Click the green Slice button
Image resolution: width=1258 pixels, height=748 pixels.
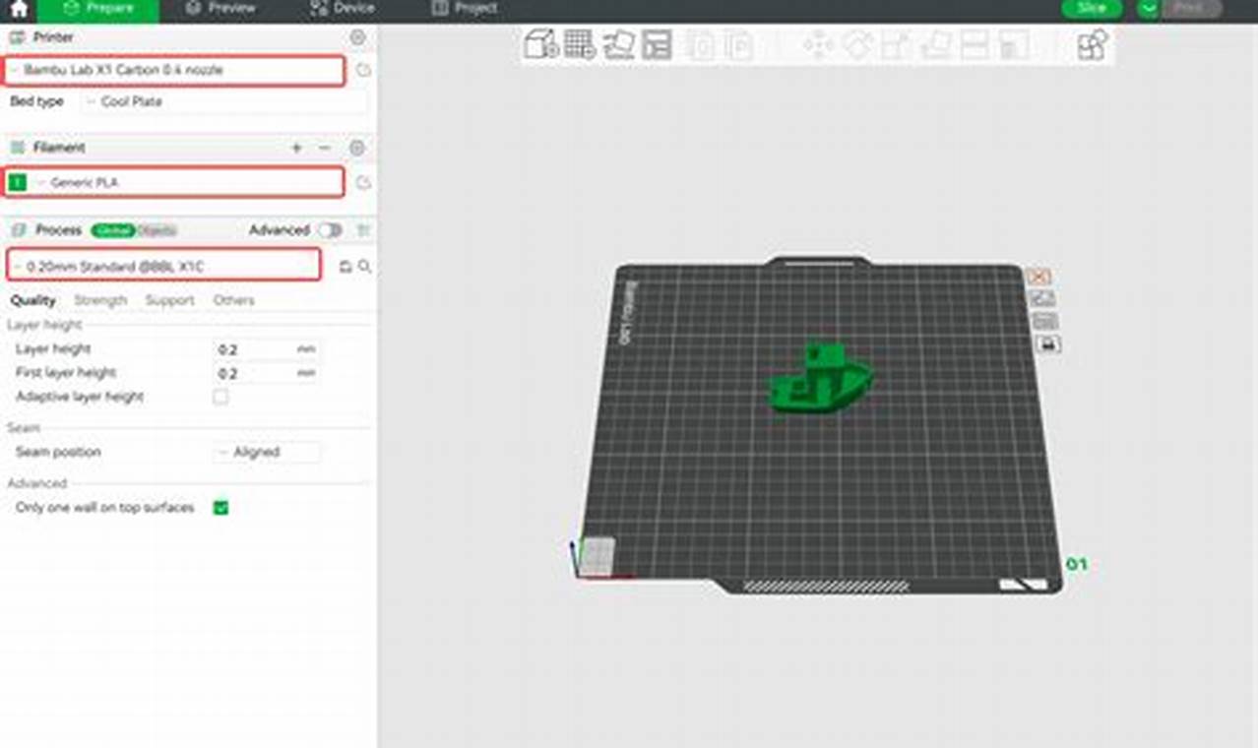pos(1092,9)
